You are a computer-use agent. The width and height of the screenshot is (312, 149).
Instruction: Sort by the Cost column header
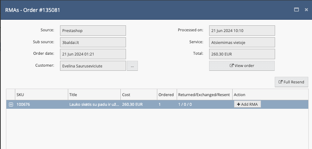[138, 95]
